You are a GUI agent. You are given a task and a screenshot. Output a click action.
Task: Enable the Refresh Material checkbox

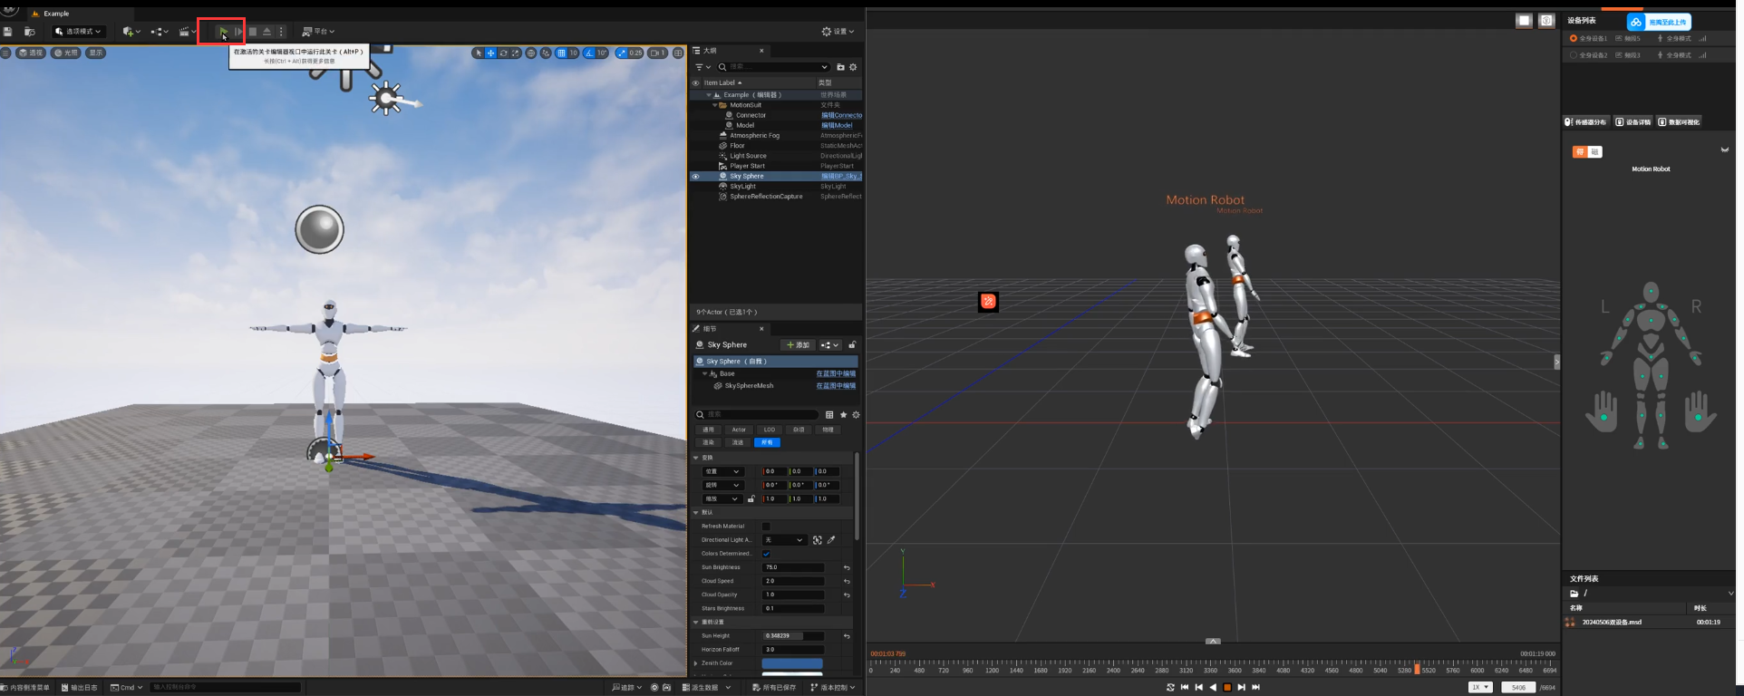click(x=766, y=527)
